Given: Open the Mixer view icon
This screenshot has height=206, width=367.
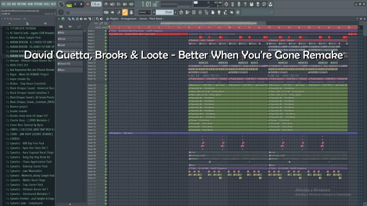Looking at the screenshot, I should click(x=200, y=12).
